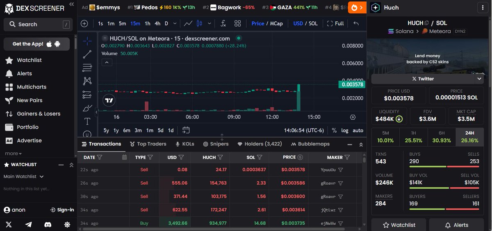The width and height of the screenshot is (492, 231).
Task: Open chart type dropdown arrow
Action: (x=210, y=23)
